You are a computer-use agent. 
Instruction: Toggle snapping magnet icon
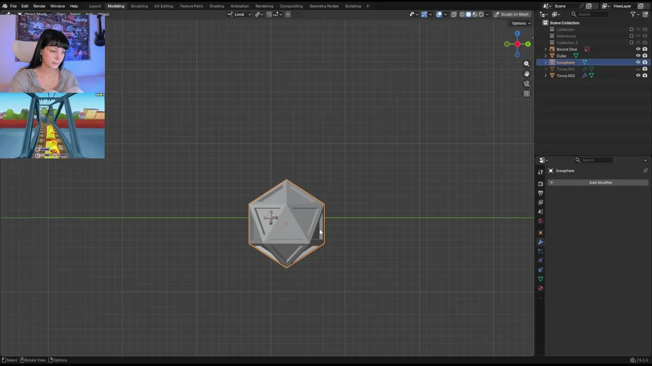(x=269, y=14)
